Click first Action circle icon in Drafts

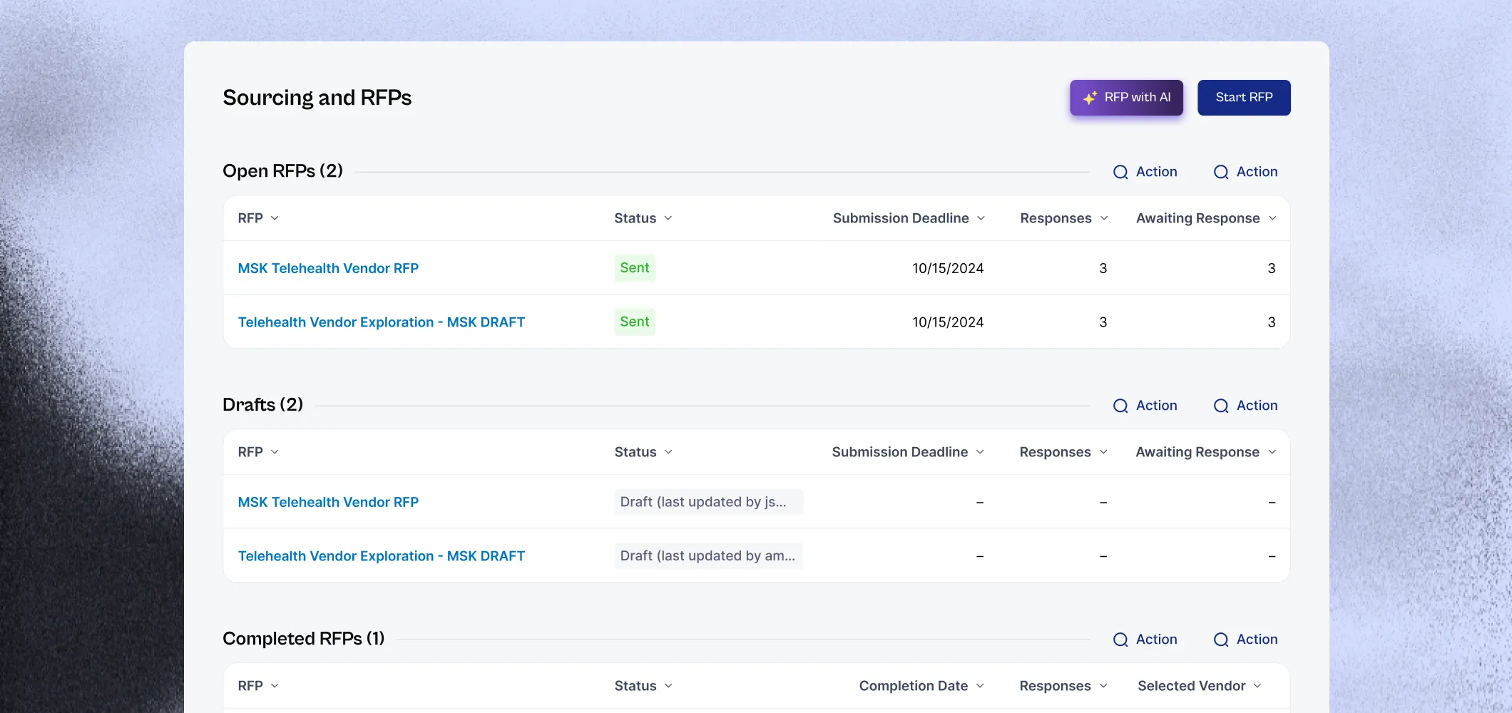pos(1120,406)
